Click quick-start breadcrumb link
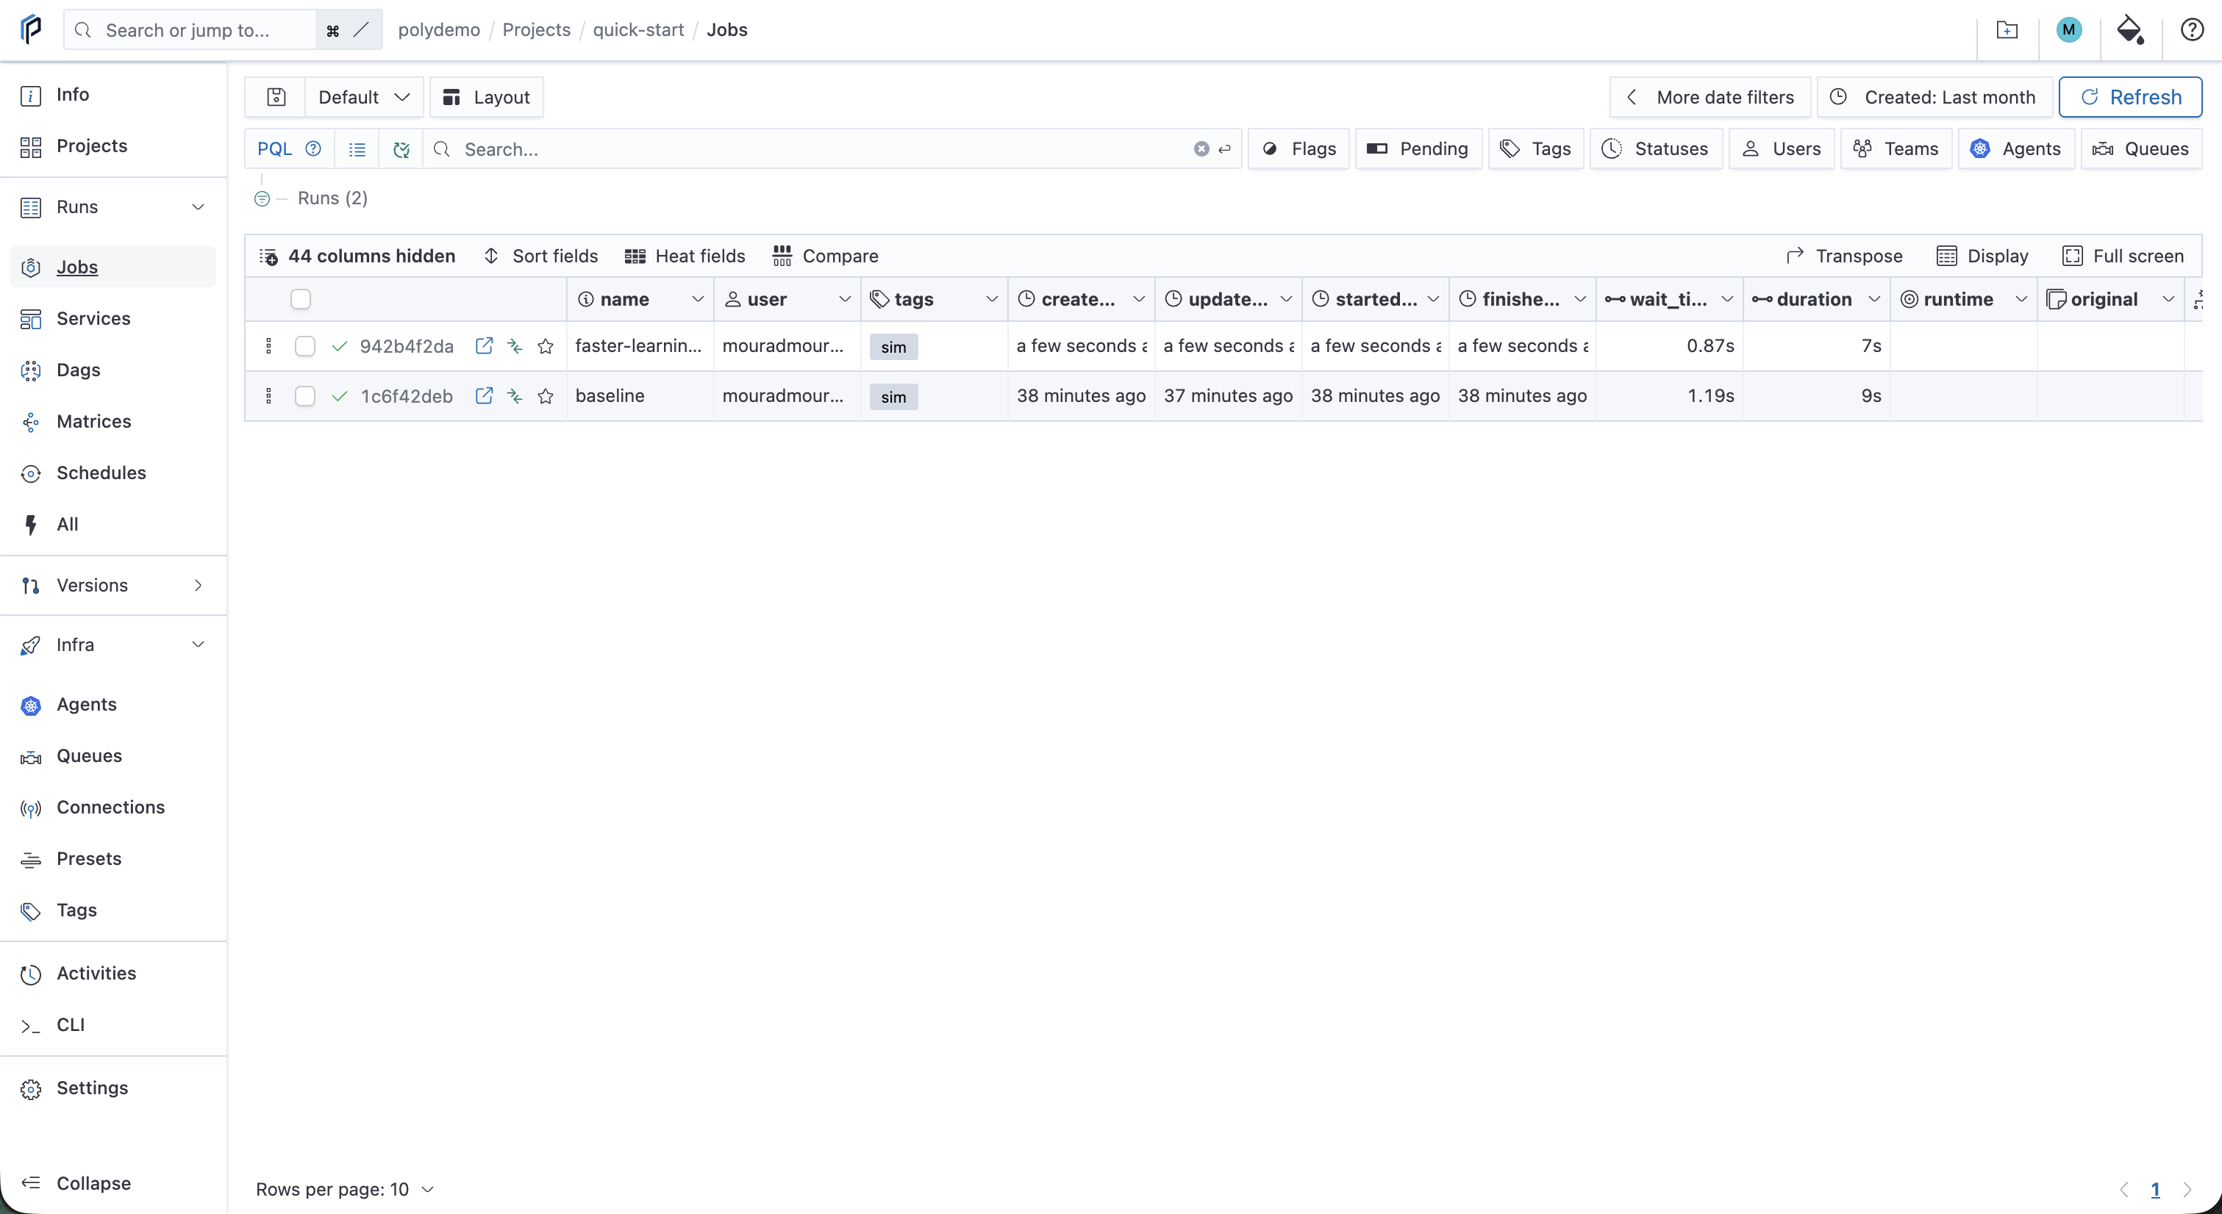 (x=638, y=30)
